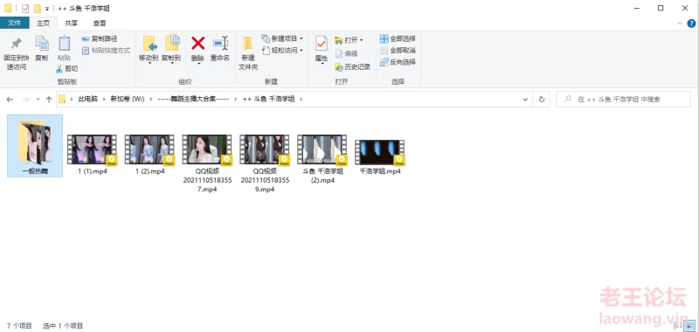
Task: Create a New folder
Action: click(248, 53)
